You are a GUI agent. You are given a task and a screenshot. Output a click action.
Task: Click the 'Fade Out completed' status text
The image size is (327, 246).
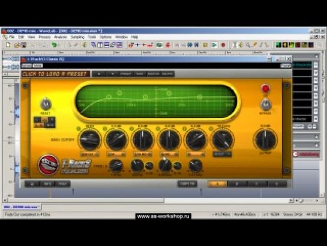click(x=27, y=215)
